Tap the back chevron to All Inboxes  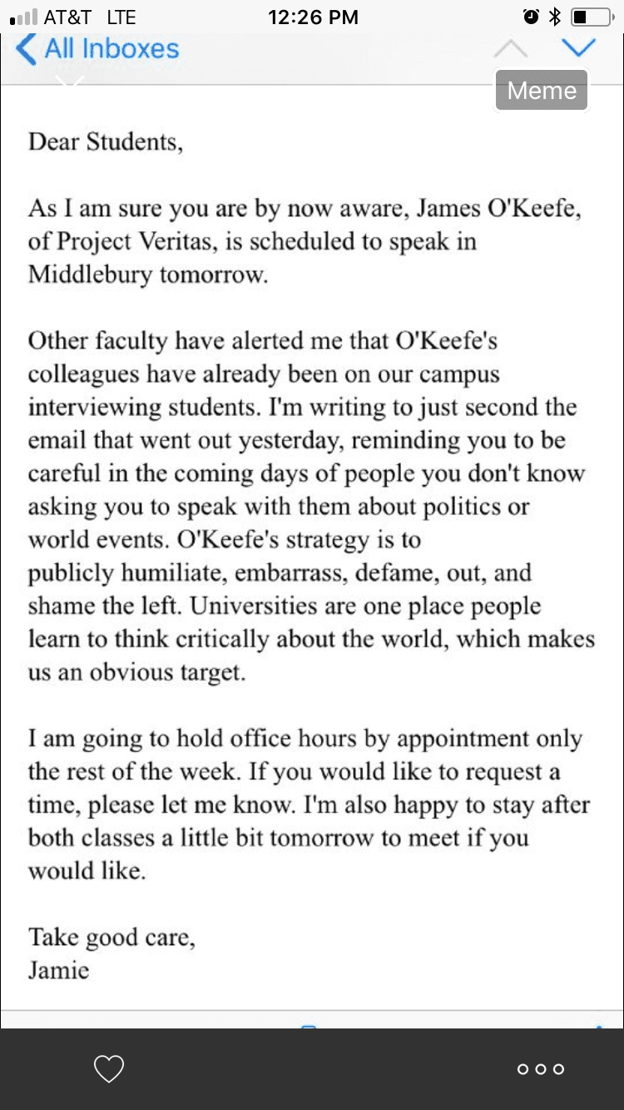coord(26,49)
